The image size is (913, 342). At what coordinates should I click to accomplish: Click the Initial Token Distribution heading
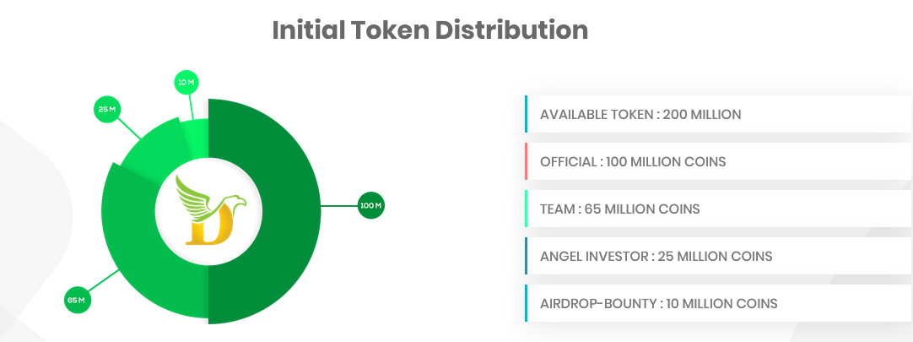pyautogui.click(x=430, y=30)
